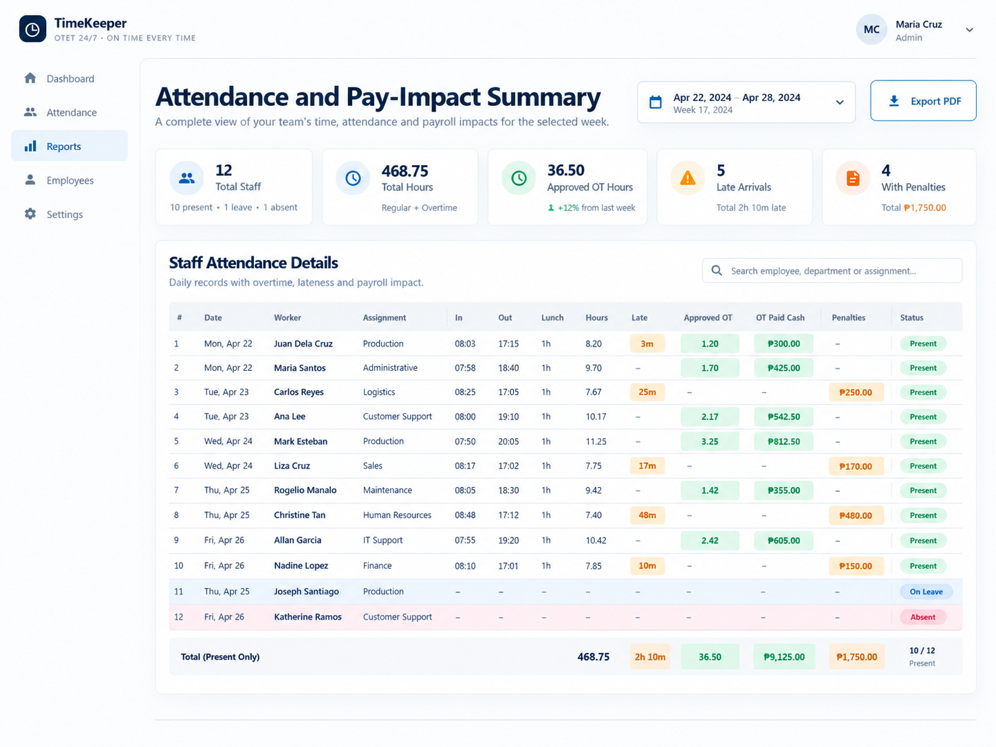
Task: Click the 10 / 12 Present summary
Action: [922, 656]
